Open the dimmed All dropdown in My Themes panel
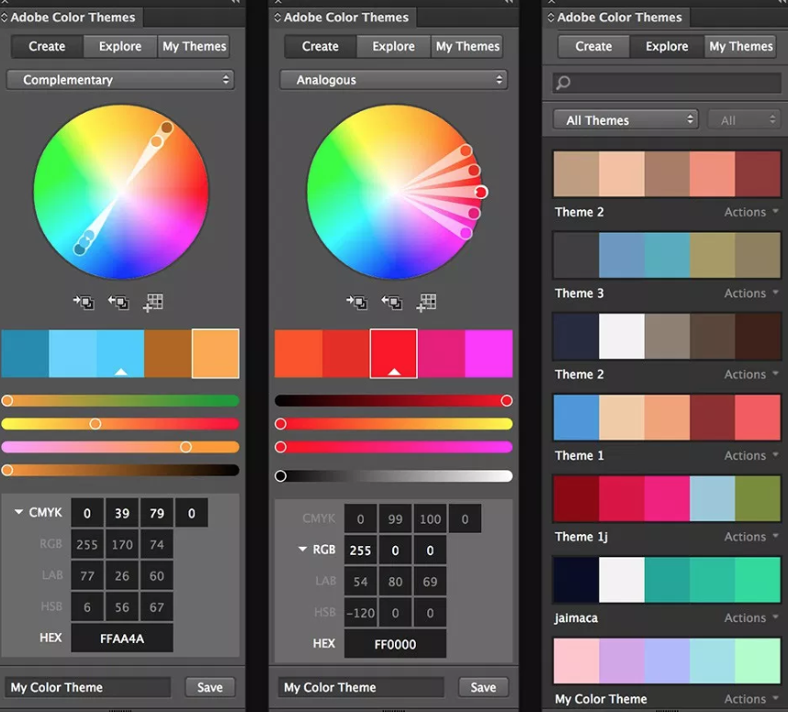The width and height of the screenshot is (788, 712). (744, 120)
